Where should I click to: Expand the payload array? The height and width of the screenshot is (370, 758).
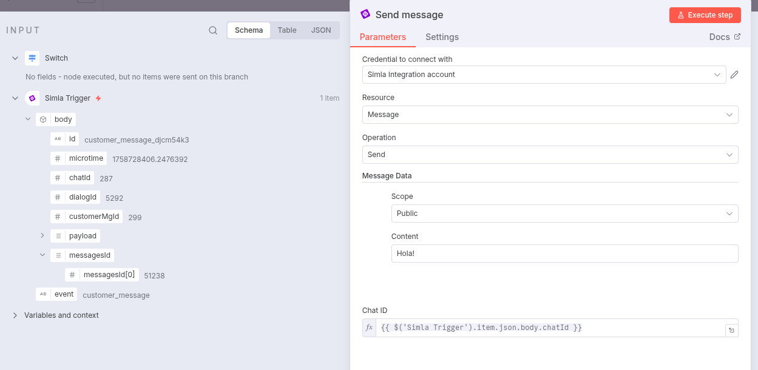(x=42, y=235)
